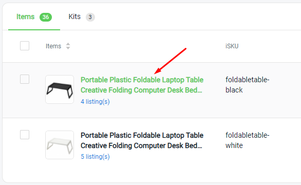Select the foldabletable-black item checkbox

click(x=25, y=79)
